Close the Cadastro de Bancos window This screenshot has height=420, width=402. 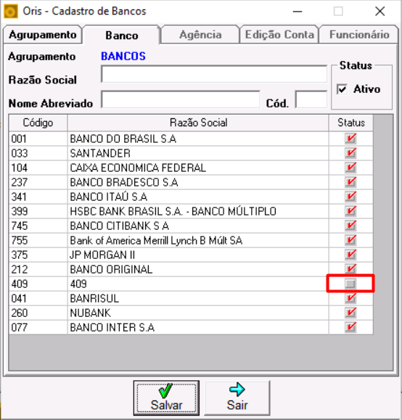click(380, 12)
